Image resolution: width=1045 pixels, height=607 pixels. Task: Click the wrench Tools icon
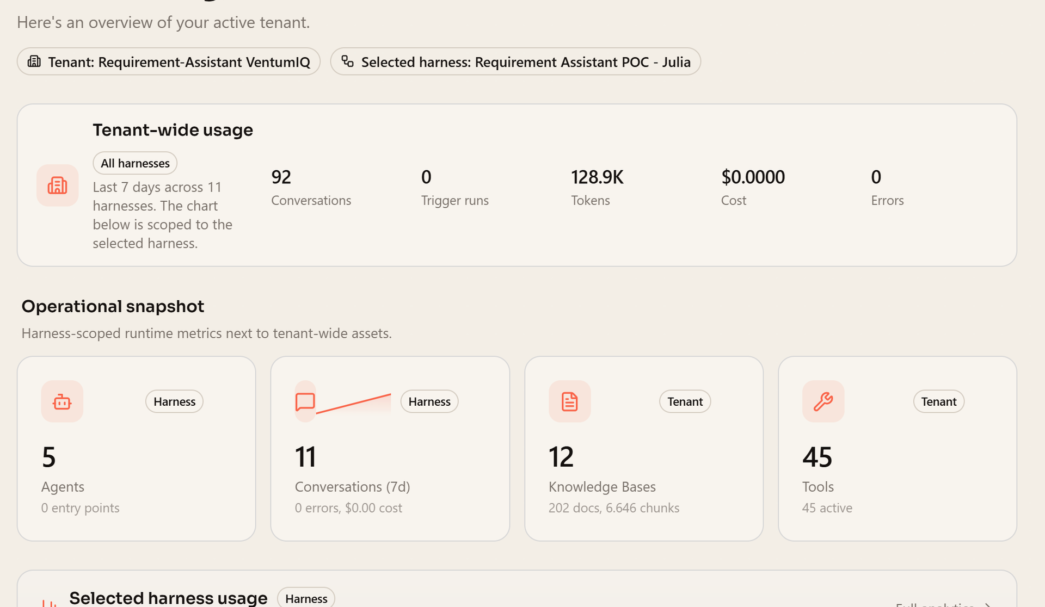pyautogui.click(x=823, y=401)
